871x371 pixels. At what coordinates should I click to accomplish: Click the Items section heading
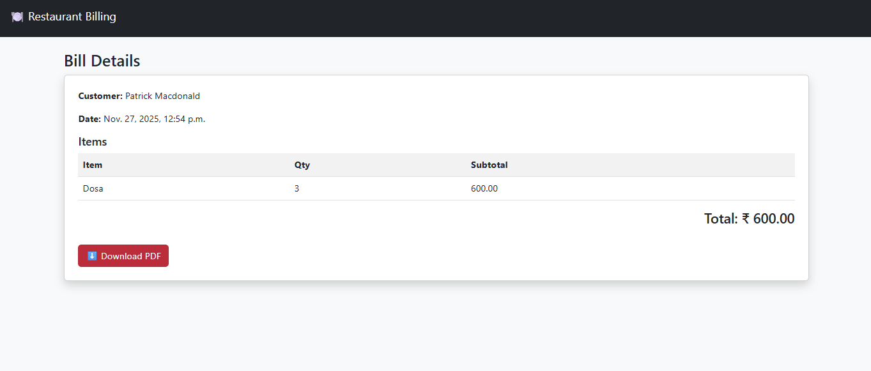pyautogui.click(x=92, y=141)
